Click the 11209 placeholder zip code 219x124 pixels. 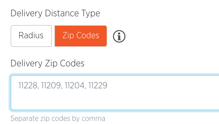pos(52,85)
